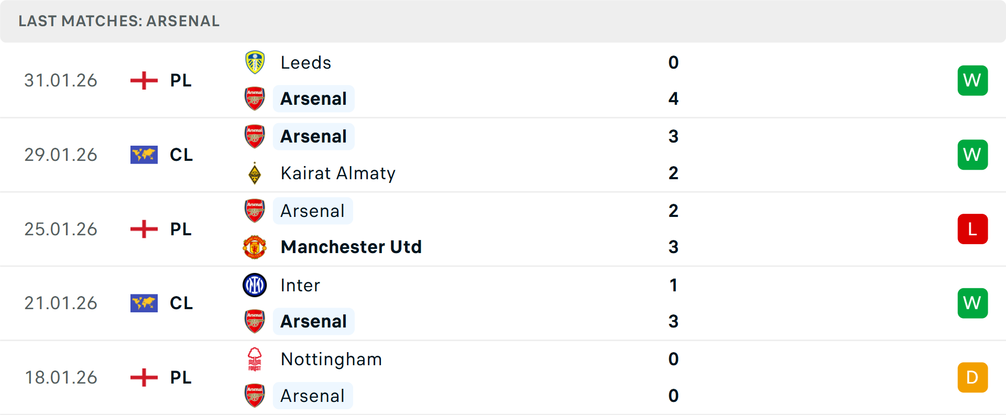Screen dimensions: 1006x415
Task: Click Arsenal crest in the Leeds match
Action: tap(255, 99)
